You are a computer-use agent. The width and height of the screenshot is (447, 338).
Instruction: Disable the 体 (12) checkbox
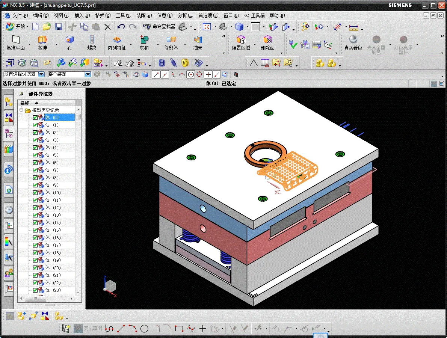(x=35, y=208)
